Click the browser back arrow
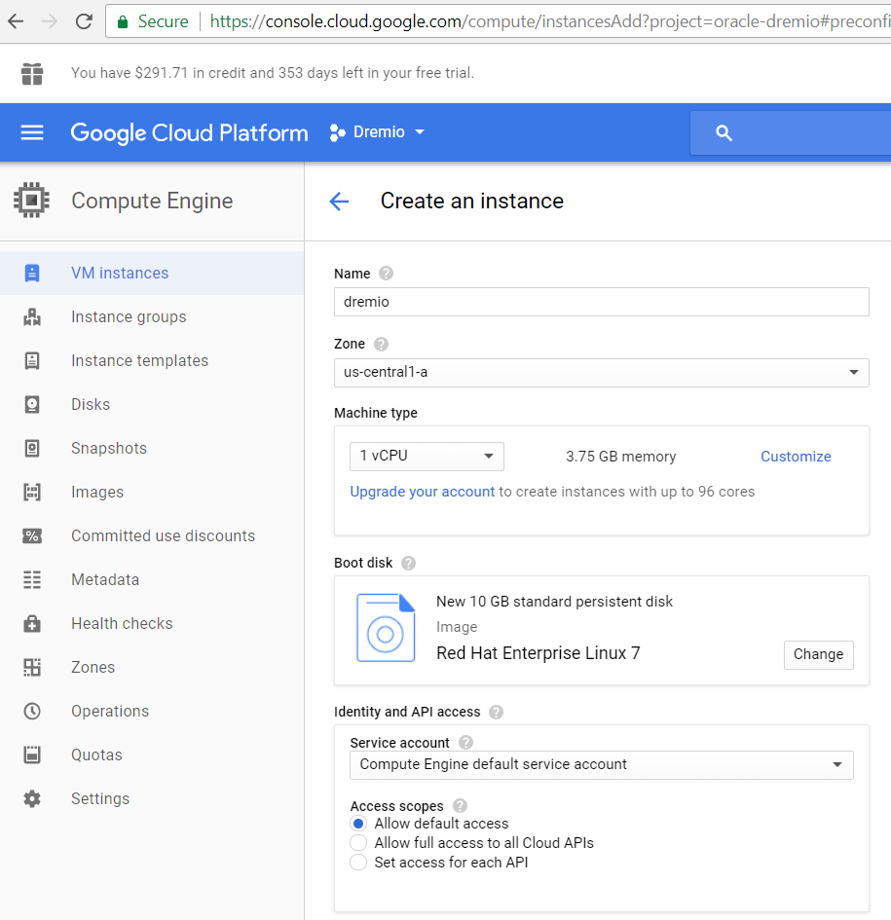 pyautogui.click(x=16, y=21)
